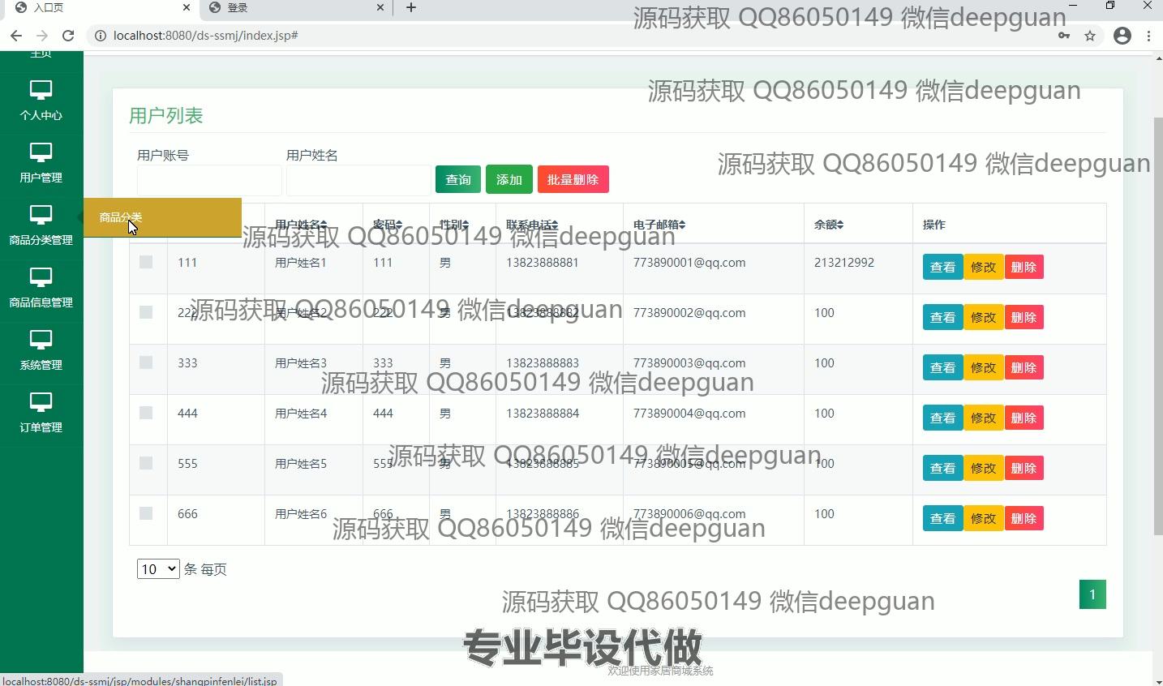Image resolution: width=1163 pixels, height=686 pixels.
Task: Click balance value 213212992
Action: click(844, 263)
